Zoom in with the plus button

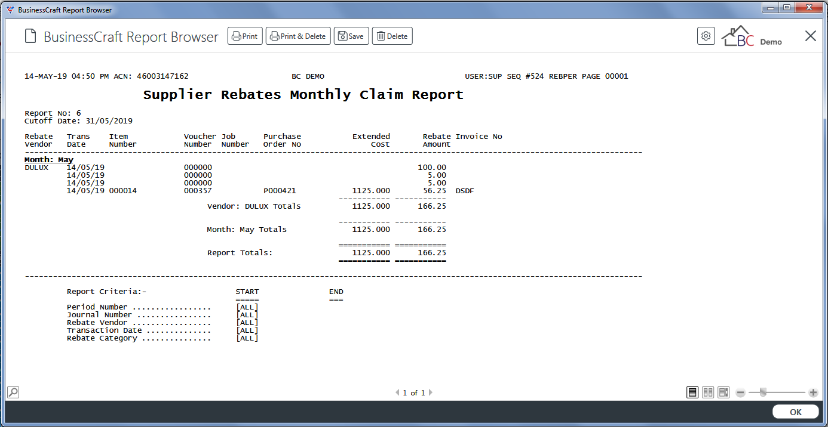[x=813, y=392]
